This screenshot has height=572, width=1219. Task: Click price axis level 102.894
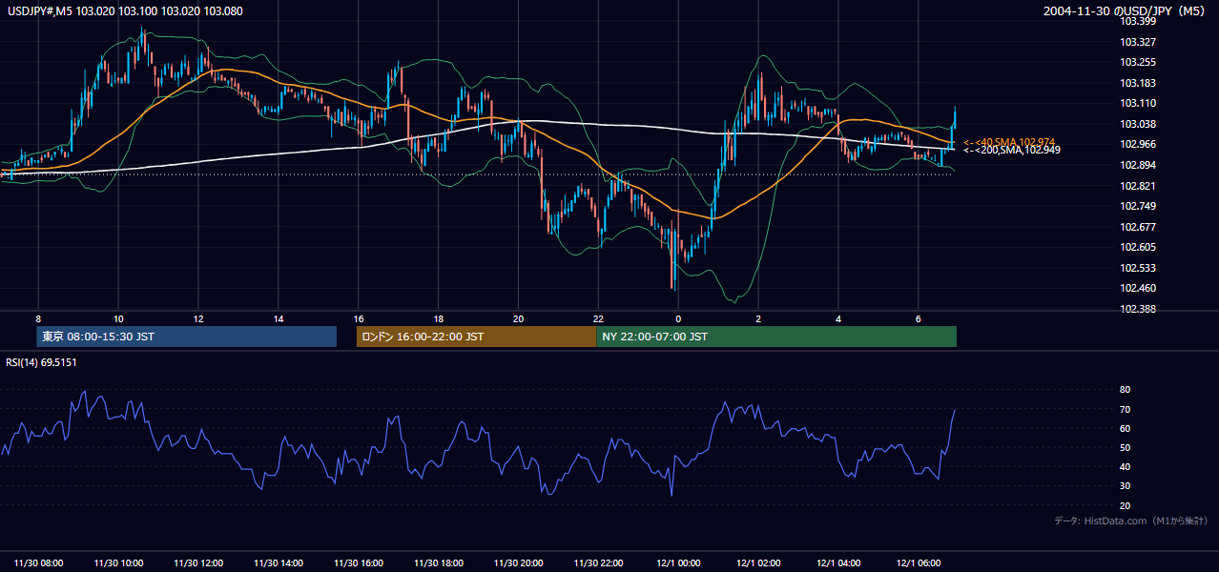click(x=1137, y=165)
